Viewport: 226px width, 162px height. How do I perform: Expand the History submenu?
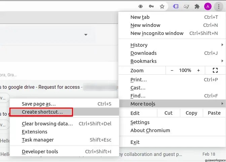point(172,45)
